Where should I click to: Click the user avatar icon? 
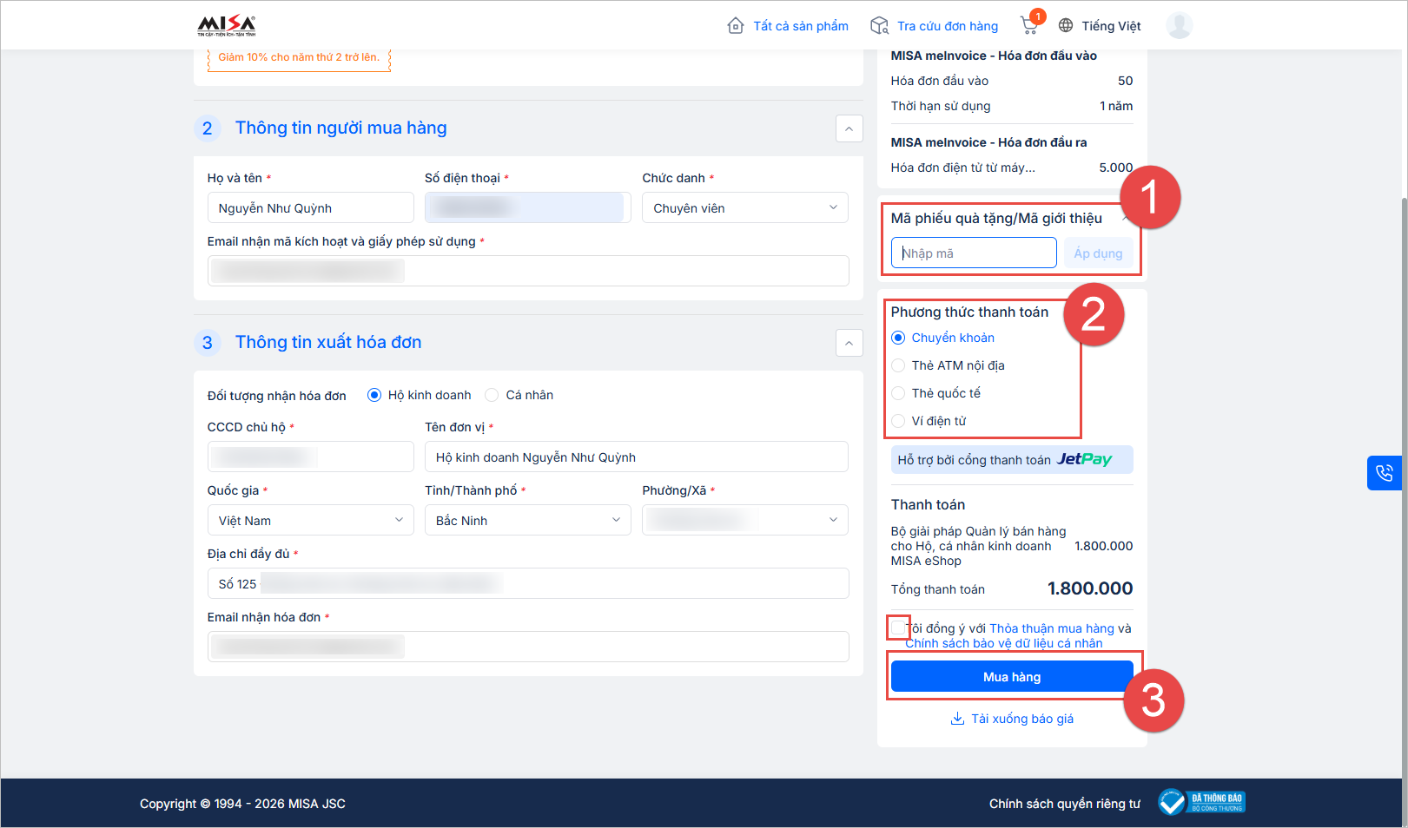point(1179,25)
